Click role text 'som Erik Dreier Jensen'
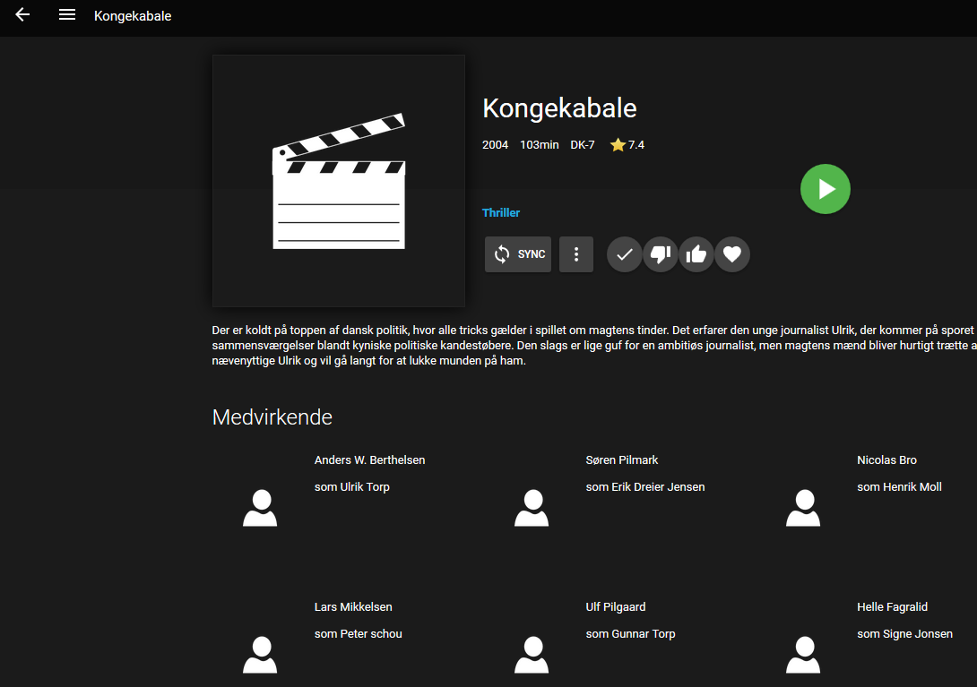 pyautogui.click(x=645, y=487)
